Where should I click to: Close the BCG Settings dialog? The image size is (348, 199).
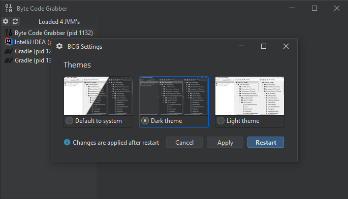point(286,46)
